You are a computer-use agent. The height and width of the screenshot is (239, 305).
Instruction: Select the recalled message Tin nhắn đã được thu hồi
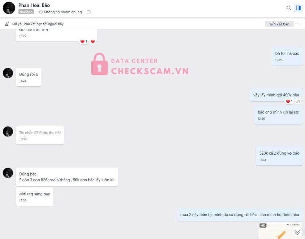click(40, 135)
